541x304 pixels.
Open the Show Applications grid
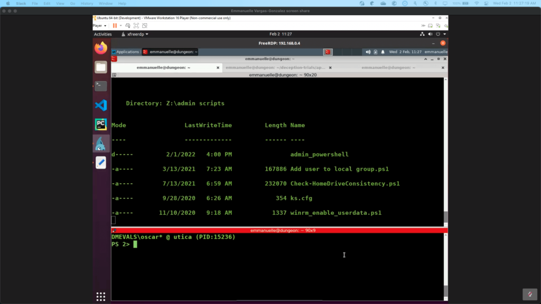[x=101, y=296]
